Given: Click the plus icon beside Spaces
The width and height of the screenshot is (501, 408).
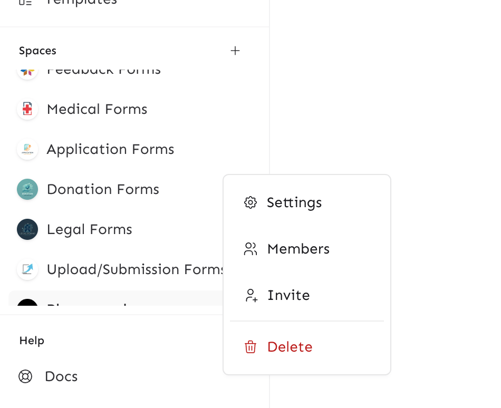Looking at the screenshot, I should click(x=235, y=51).
